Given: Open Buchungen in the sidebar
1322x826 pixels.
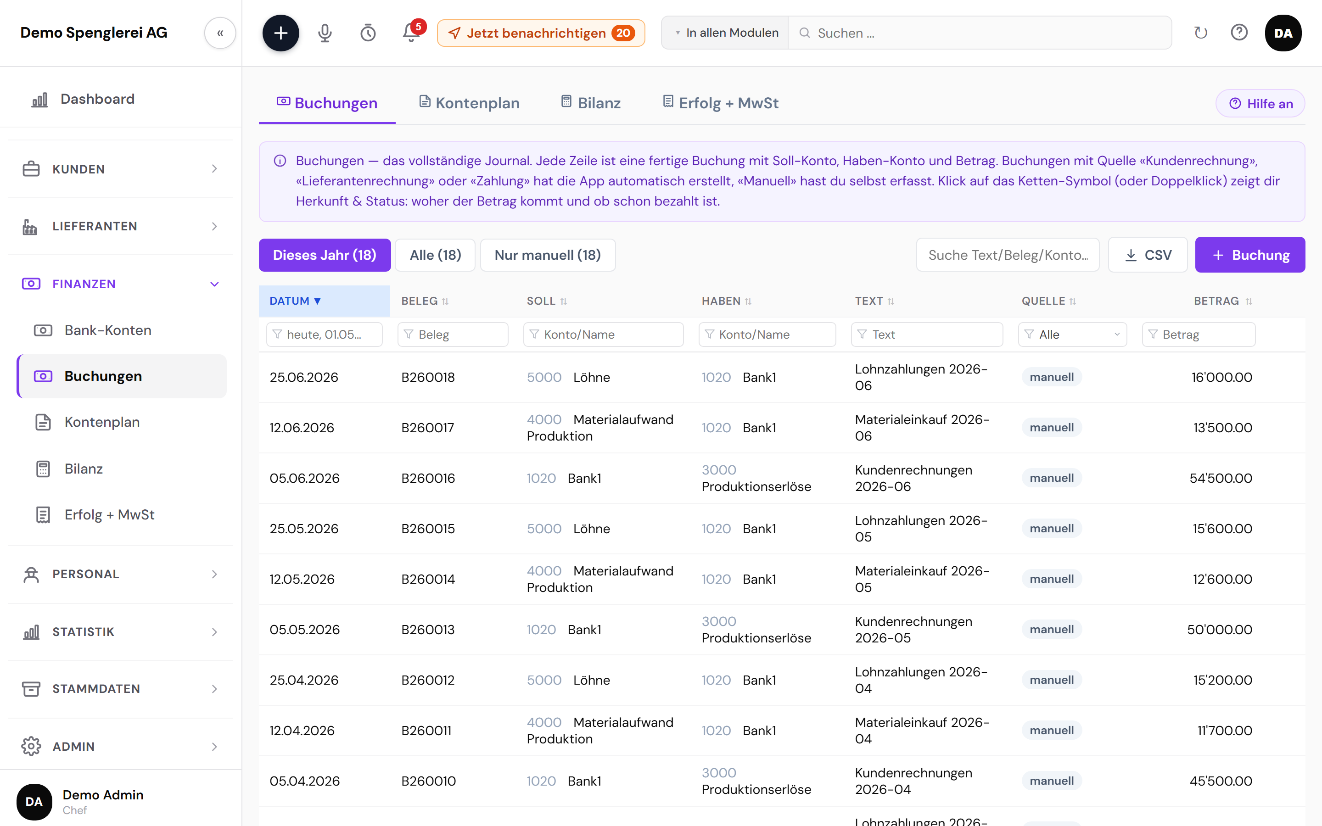Looking at the screenshot, I should coord(121,376).
